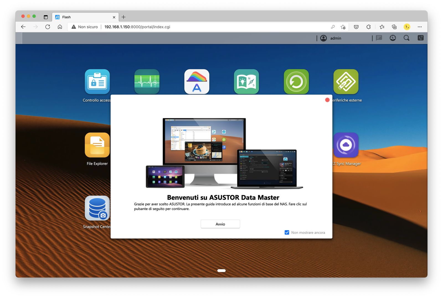This screenshot has width=443, height=298.
Task: Open EZ Sync Manager
Action: click(346, 145)
